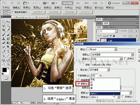Choose Alpha 1 in dropdown list
Screen dimensions: 140x105
[x=105, y=94]
